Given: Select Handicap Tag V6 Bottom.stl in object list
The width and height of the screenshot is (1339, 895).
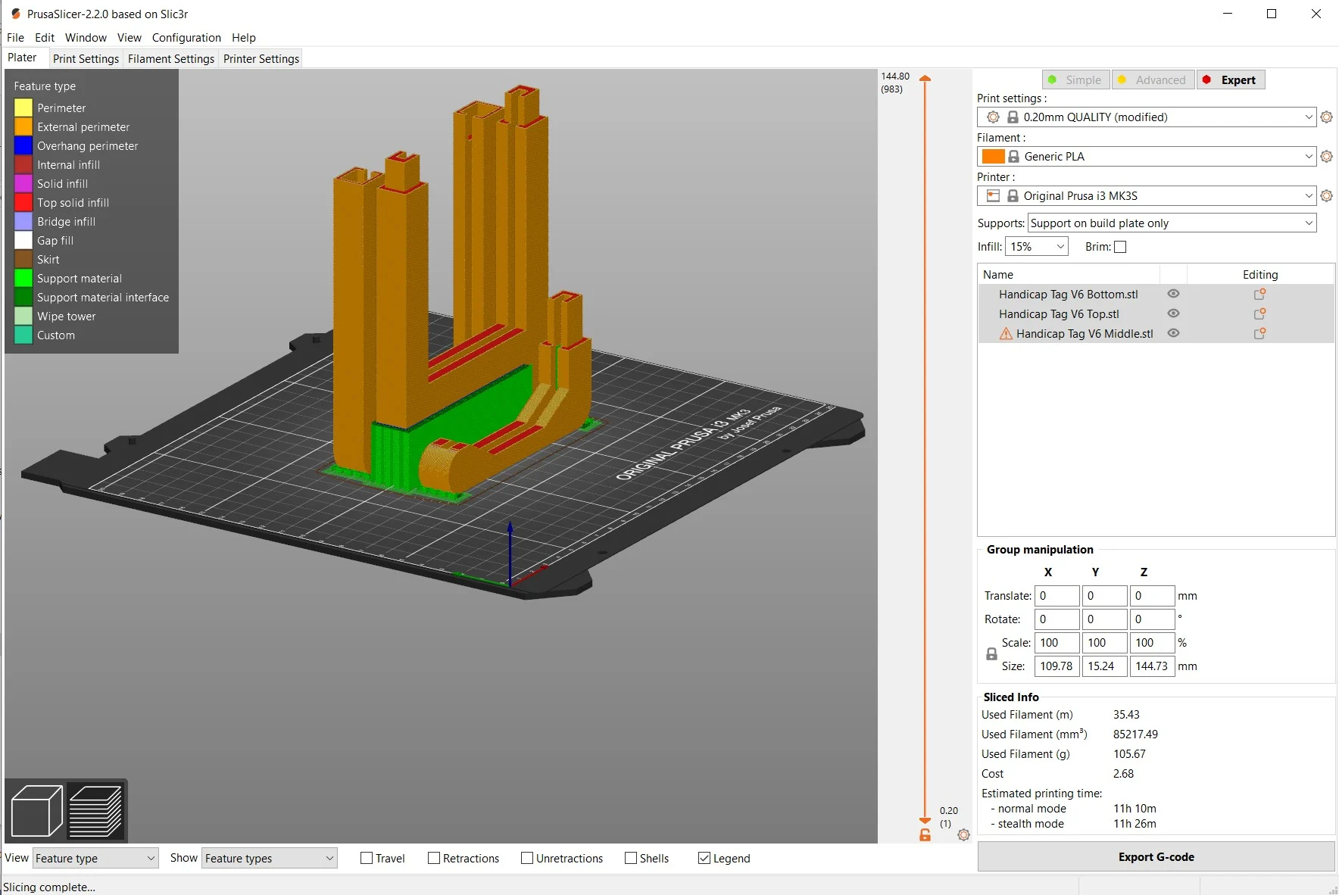Looking at the screenshot, I should [1068, 295].
